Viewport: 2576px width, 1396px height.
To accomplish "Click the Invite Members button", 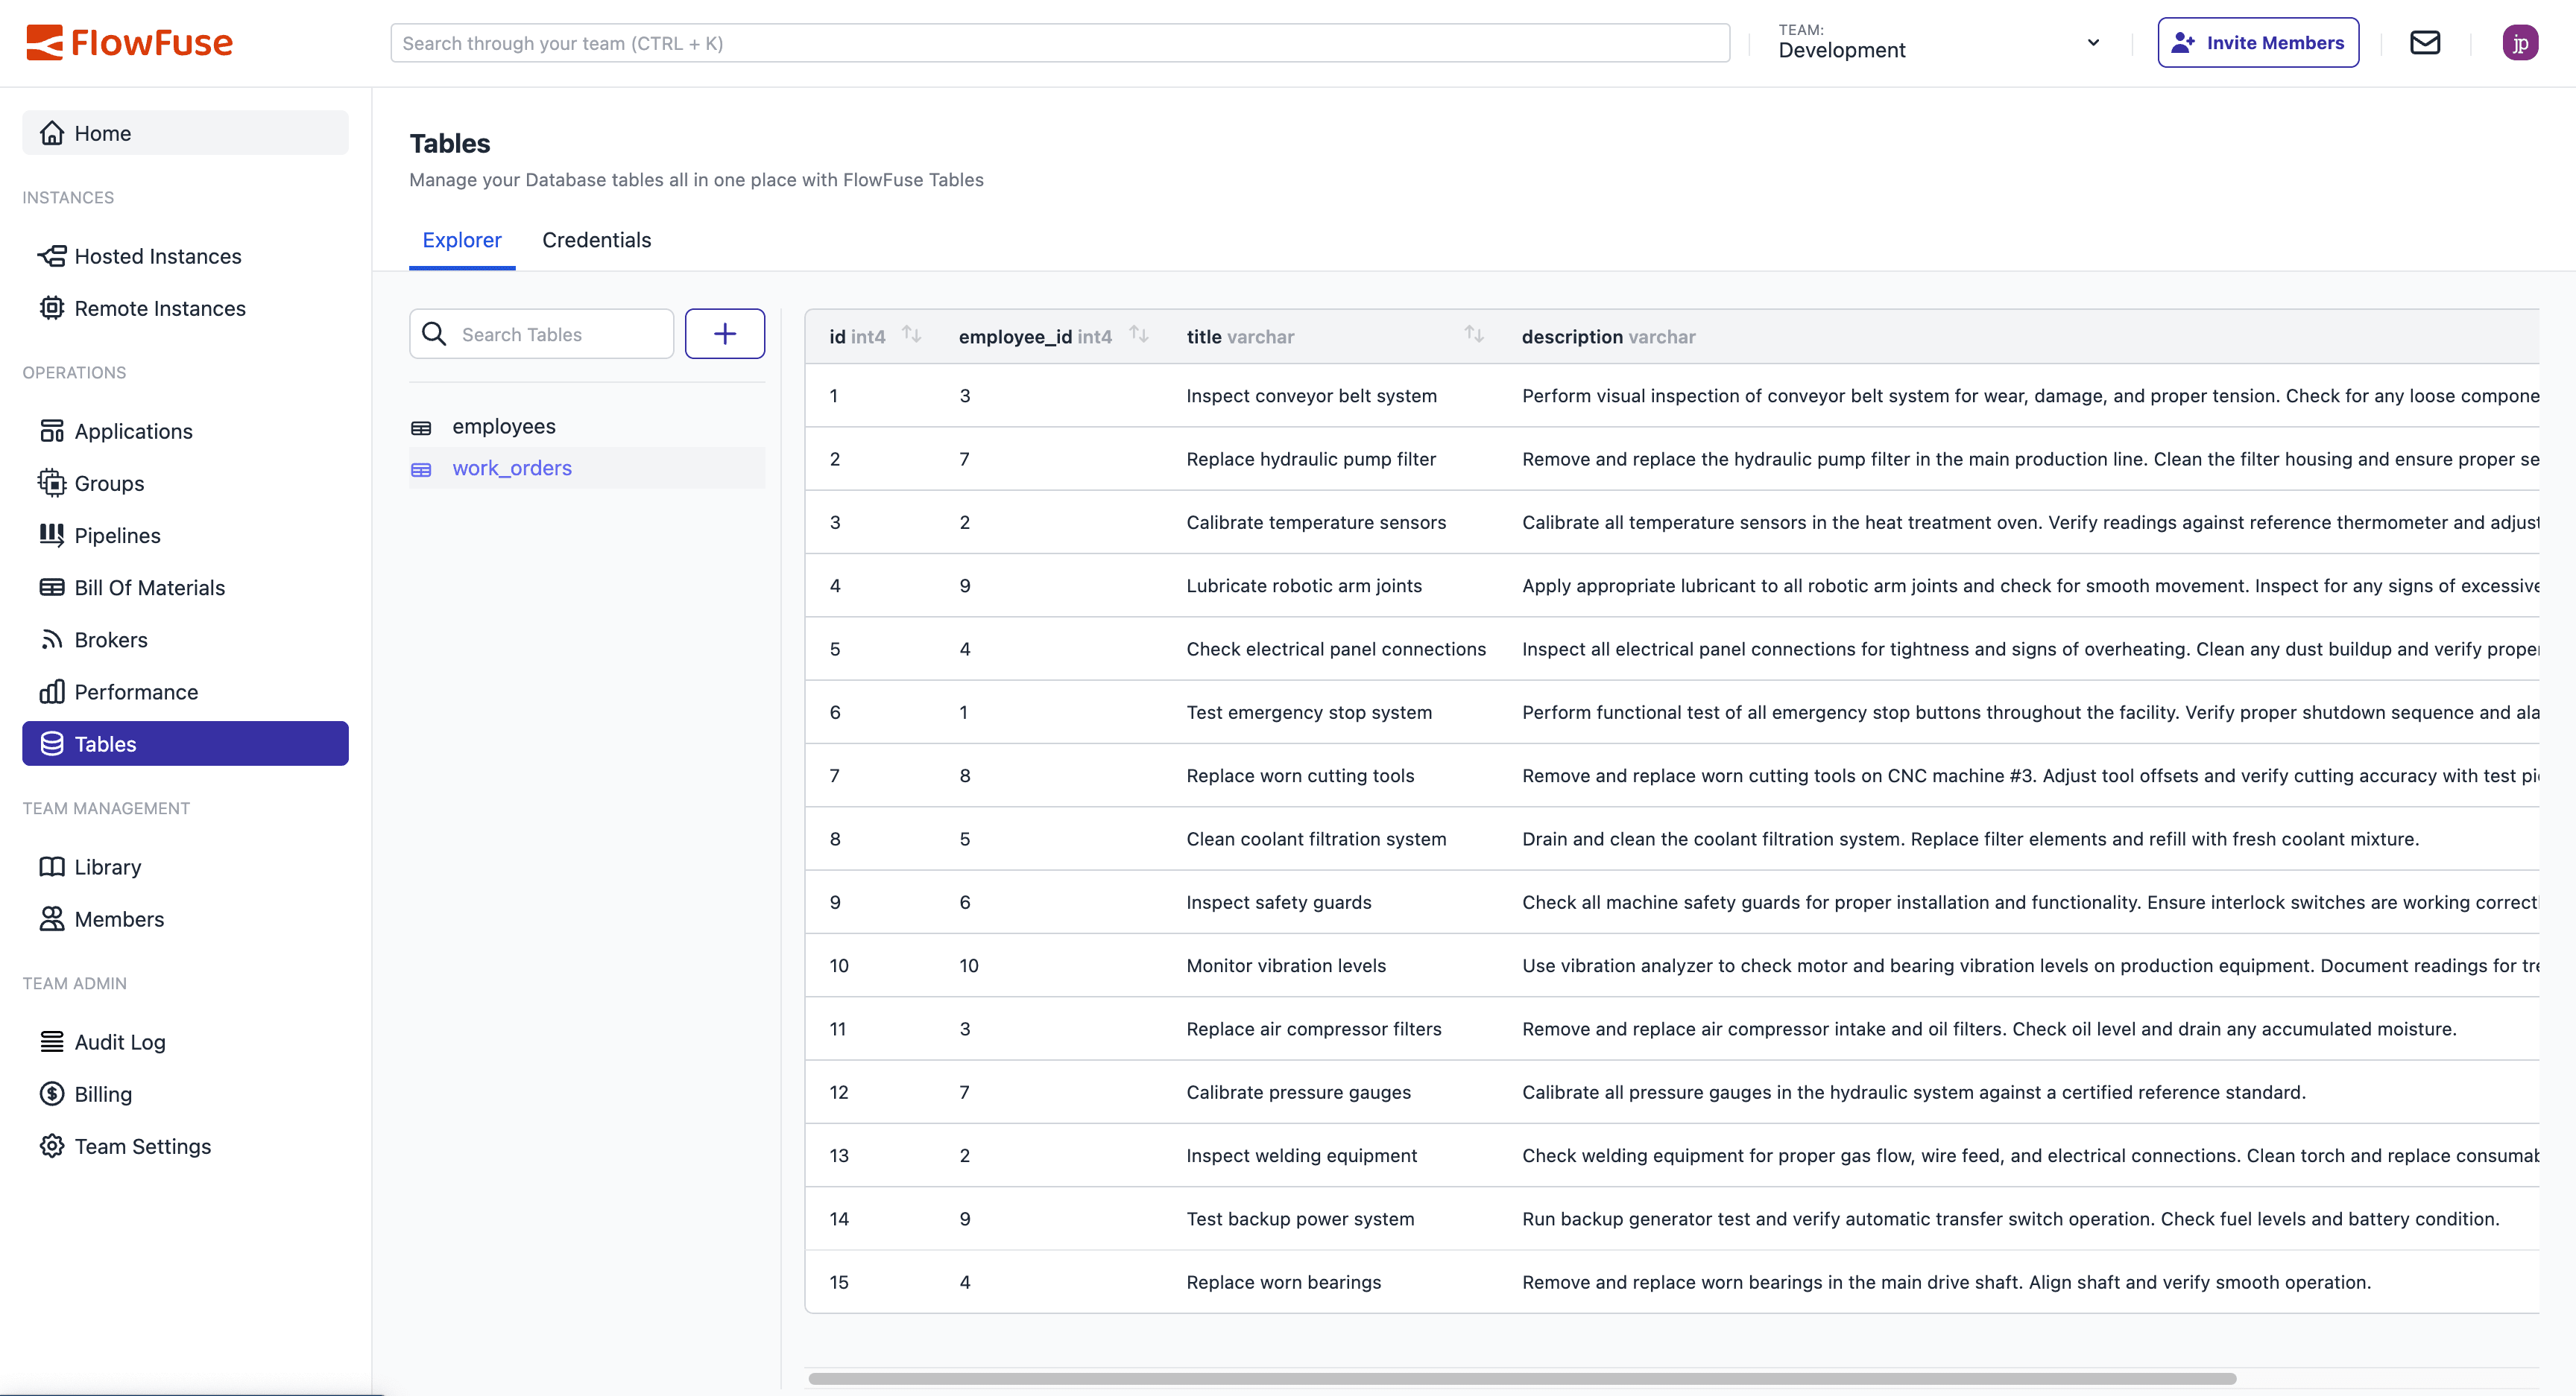I will coord(2257,42).
